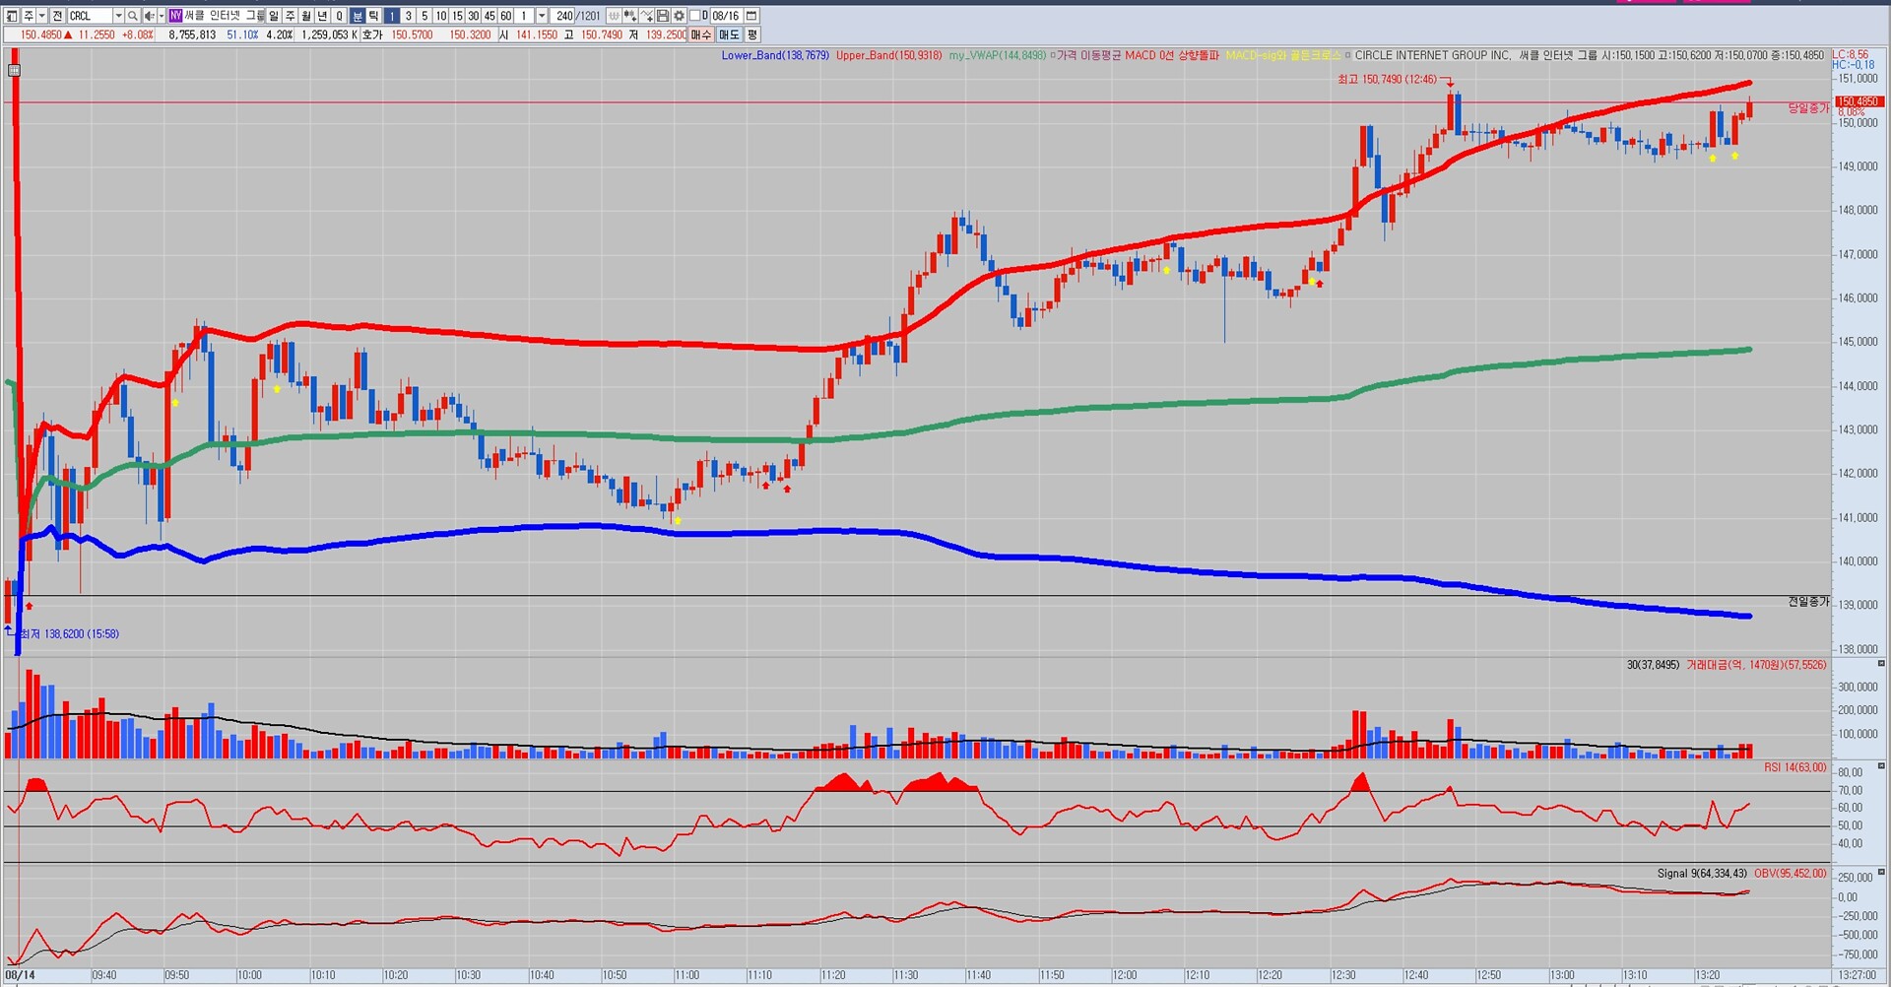This screenshot has height=987, width=1891.
Task: Open the chart settings gear icon
Action: click(679, 16)
